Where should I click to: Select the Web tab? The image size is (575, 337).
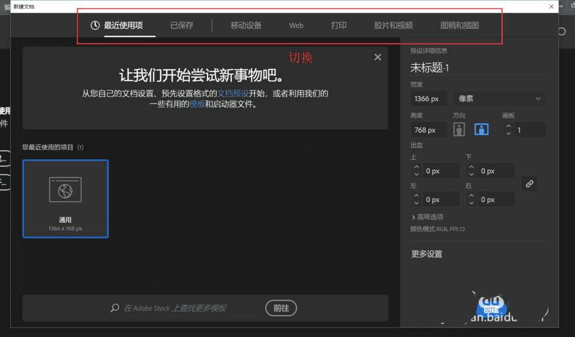click(296, 25)
